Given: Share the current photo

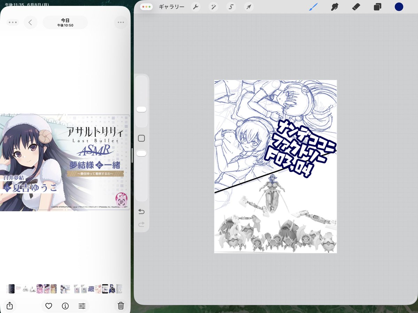Looking at the screenshot, I should [x=10, y=306].
